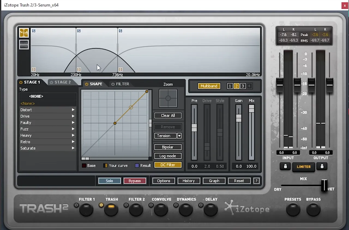
Task: Select the CONVOLVE module knob
Action: [161, 210]
